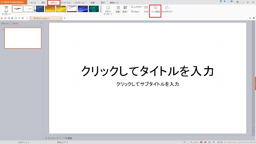Apply the orange gradient design theme thumbnail
This screenshot has height=144, width=256.
point(50,9)
